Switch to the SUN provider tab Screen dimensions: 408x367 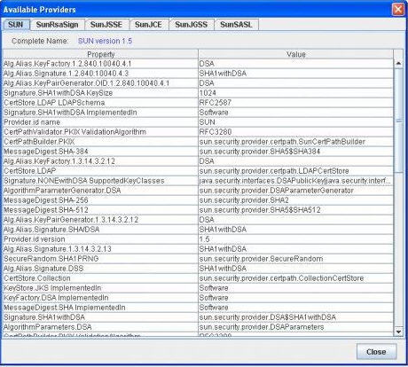pos(16,25)
